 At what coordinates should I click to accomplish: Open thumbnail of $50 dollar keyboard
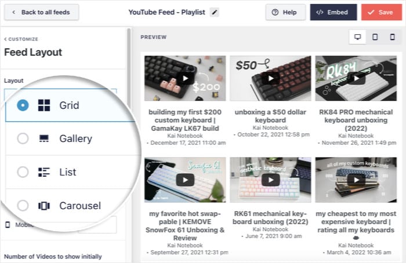[x=271, y=78]
